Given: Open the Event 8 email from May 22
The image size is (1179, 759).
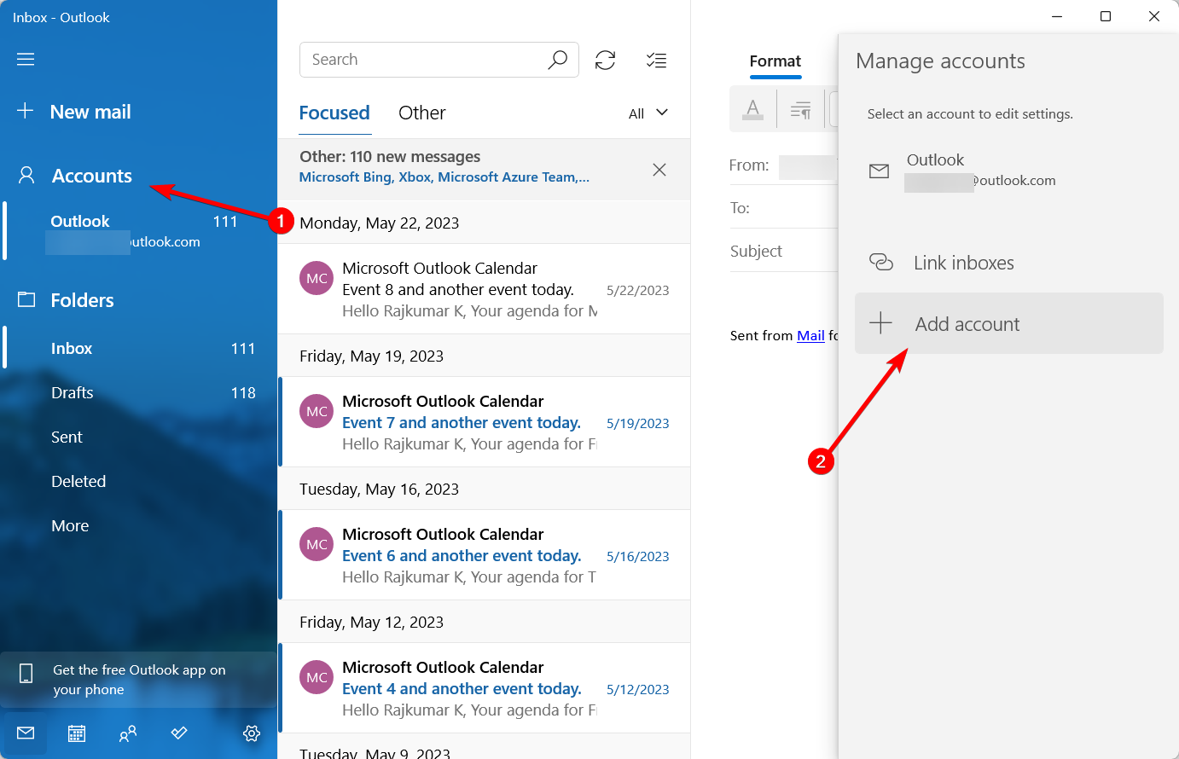Looking at the screenshot, I should pyautogui.click(x=484, y=289).
